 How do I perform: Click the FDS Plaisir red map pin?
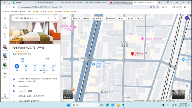tap(132, 54)
